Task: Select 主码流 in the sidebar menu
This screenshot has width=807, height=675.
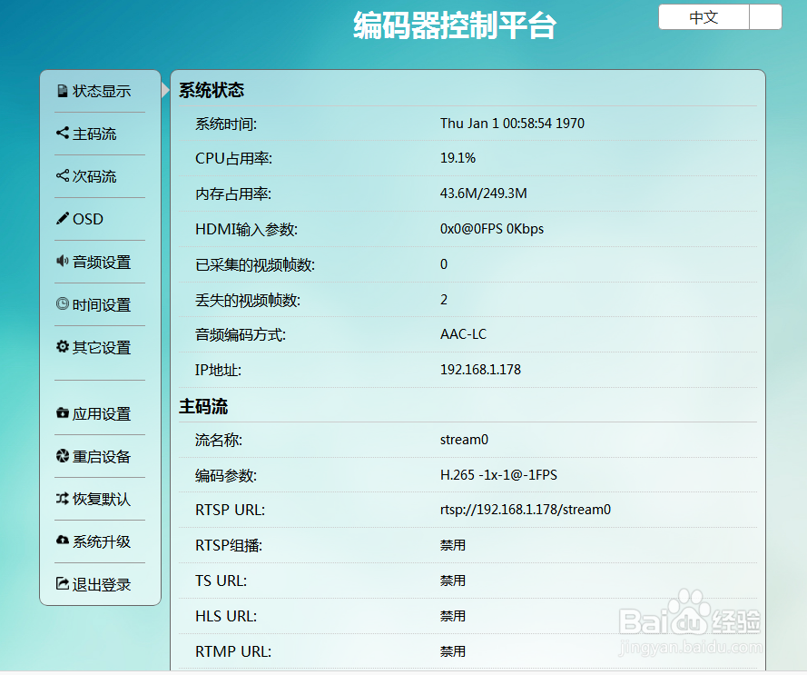Action: pyautogui.click(x=93, y=134)
